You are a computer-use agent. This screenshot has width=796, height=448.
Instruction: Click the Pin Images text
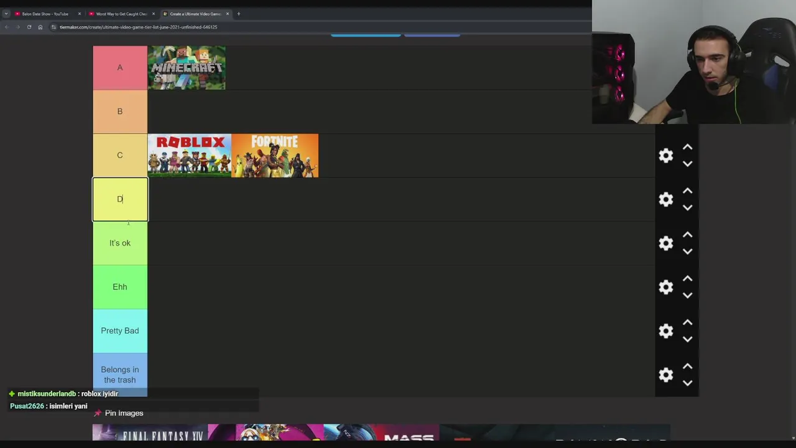(x=124, y=413)
